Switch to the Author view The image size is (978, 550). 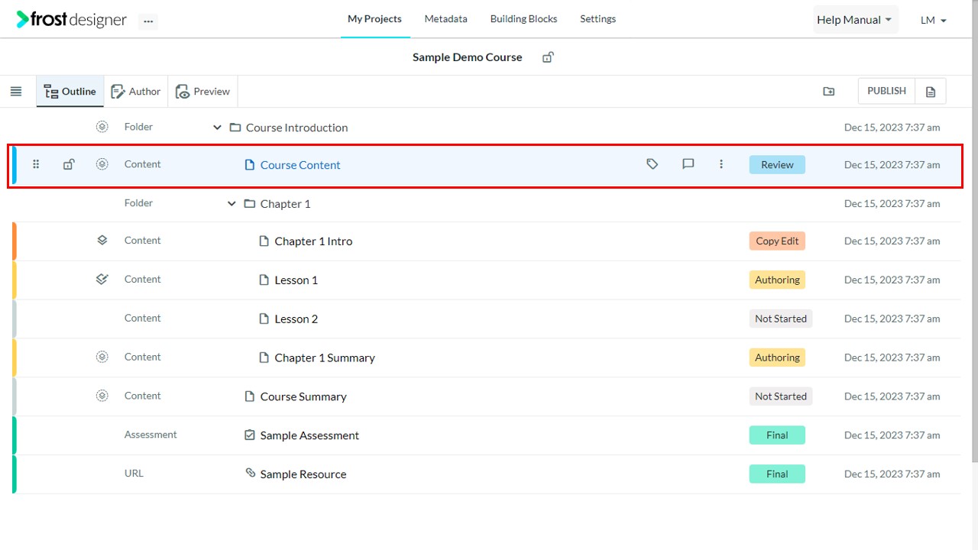(136, 92)
